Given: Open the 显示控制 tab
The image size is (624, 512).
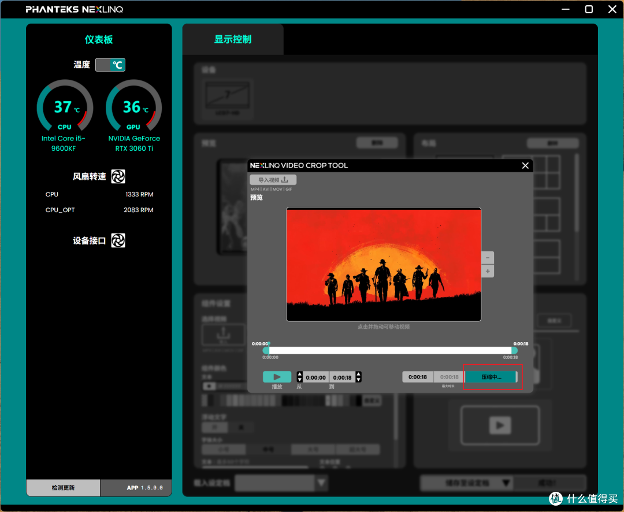Looking at the screenshot, I should pyautogui.click(x=233, y=39).
